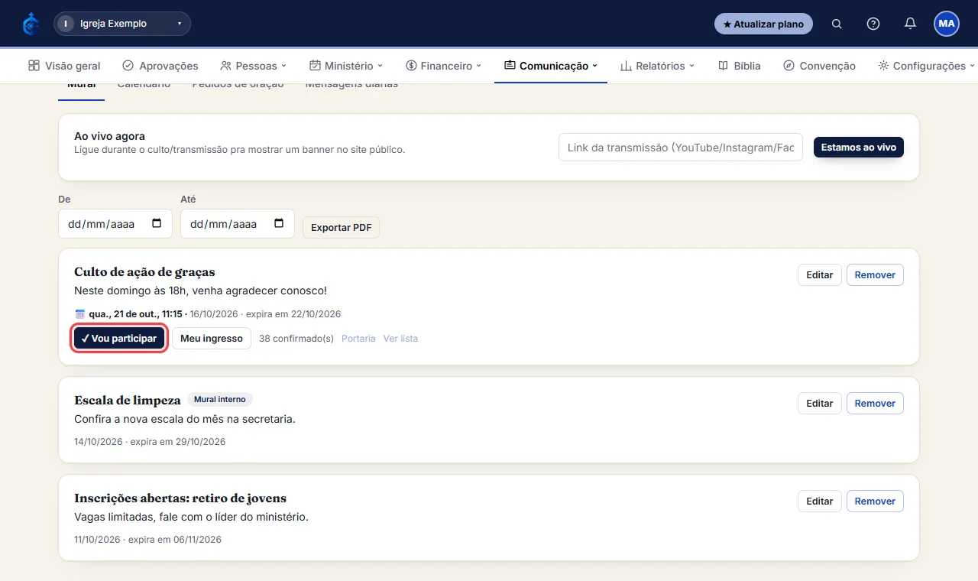Open the calendar picker in Até field
The image size is (978, 581).
click(279, 224)
